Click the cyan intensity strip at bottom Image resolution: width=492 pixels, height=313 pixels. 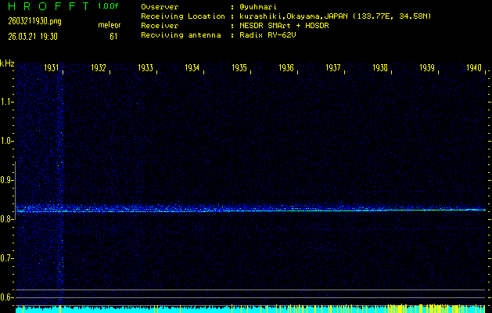pos(250,310)
